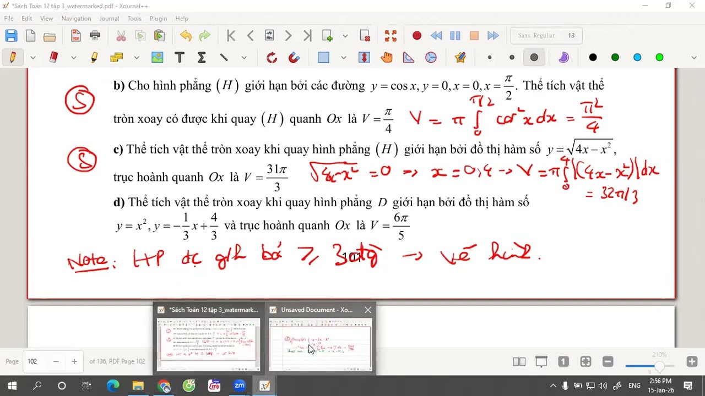Screen dimensions: 705x396
Task: Insert a LaTeX formula with sigma icon
Action: [202, 57]
